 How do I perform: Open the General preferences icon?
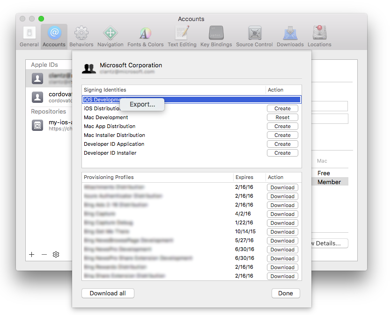point(29,33)
